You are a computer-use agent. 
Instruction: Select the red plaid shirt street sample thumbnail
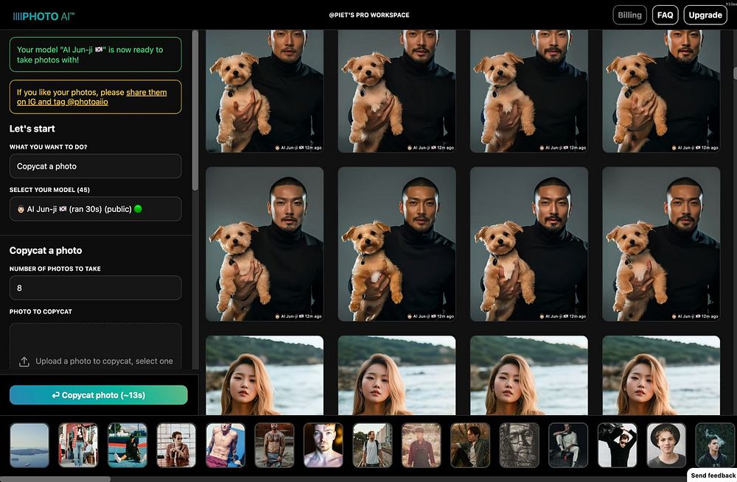coord(78,445)
